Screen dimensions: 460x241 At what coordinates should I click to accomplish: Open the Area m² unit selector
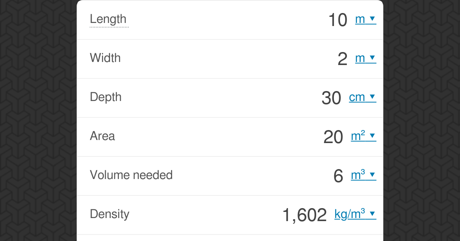[363, 136]
